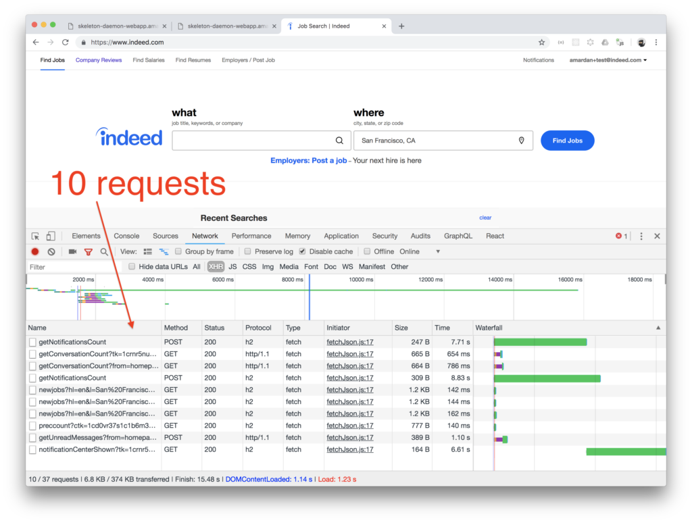Open Find Salaries link
This screenshot has height=523, width=692.
[149, 60]
